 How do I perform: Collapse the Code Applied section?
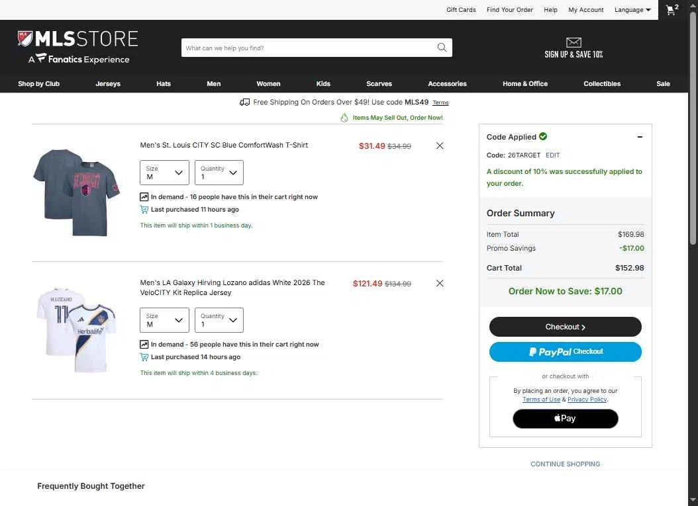(x=640, y=137)
